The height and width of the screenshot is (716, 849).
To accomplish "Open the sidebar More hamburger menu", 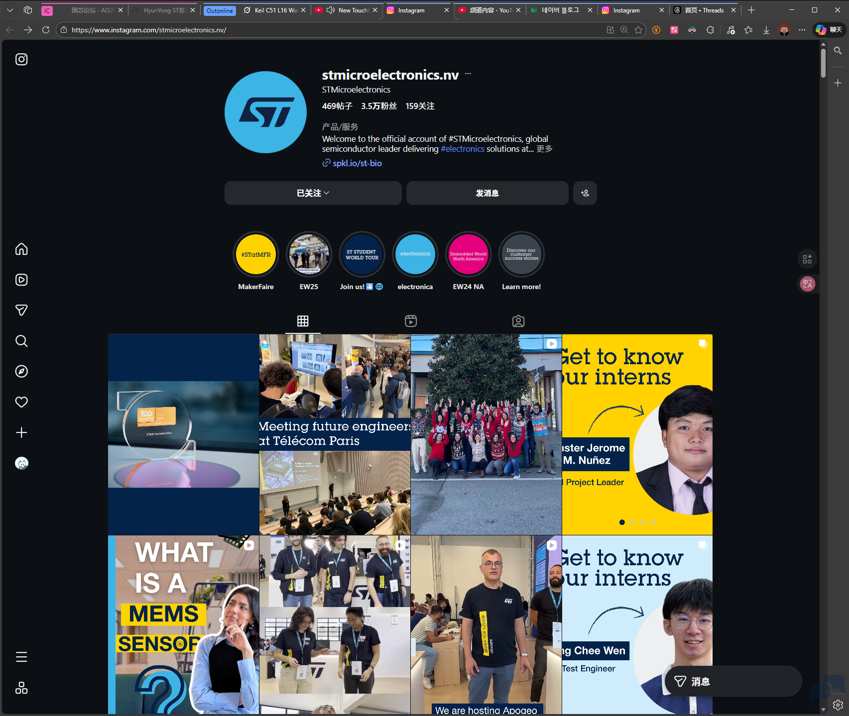I will (21, 657).
